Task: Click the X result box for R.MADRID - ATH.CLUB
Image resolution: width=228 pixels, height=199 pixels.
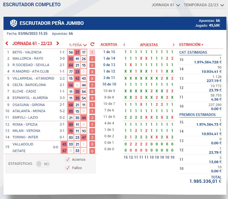Action: click(x=92, y=72)
